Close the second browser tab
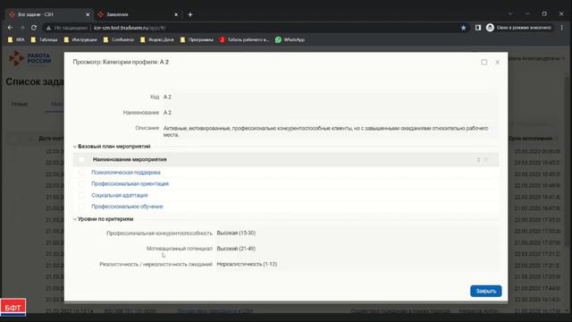The height and width of the screenshot is (322, 572). point(176,14)
